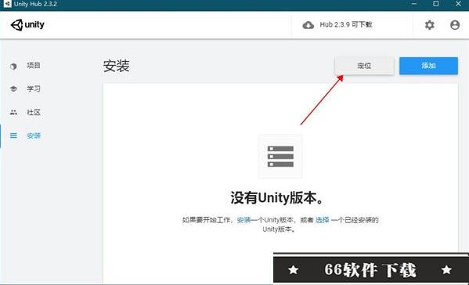469x285 pixels.
Task: Minimize the Unity Hub window
Action: [x=414, y=4]
